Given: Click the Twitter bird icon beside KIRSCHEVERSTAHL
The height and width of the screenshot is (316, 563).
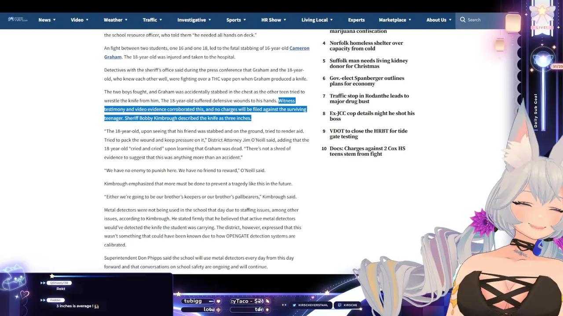Looking at the screenshot, I should click(x=294, y=305).
